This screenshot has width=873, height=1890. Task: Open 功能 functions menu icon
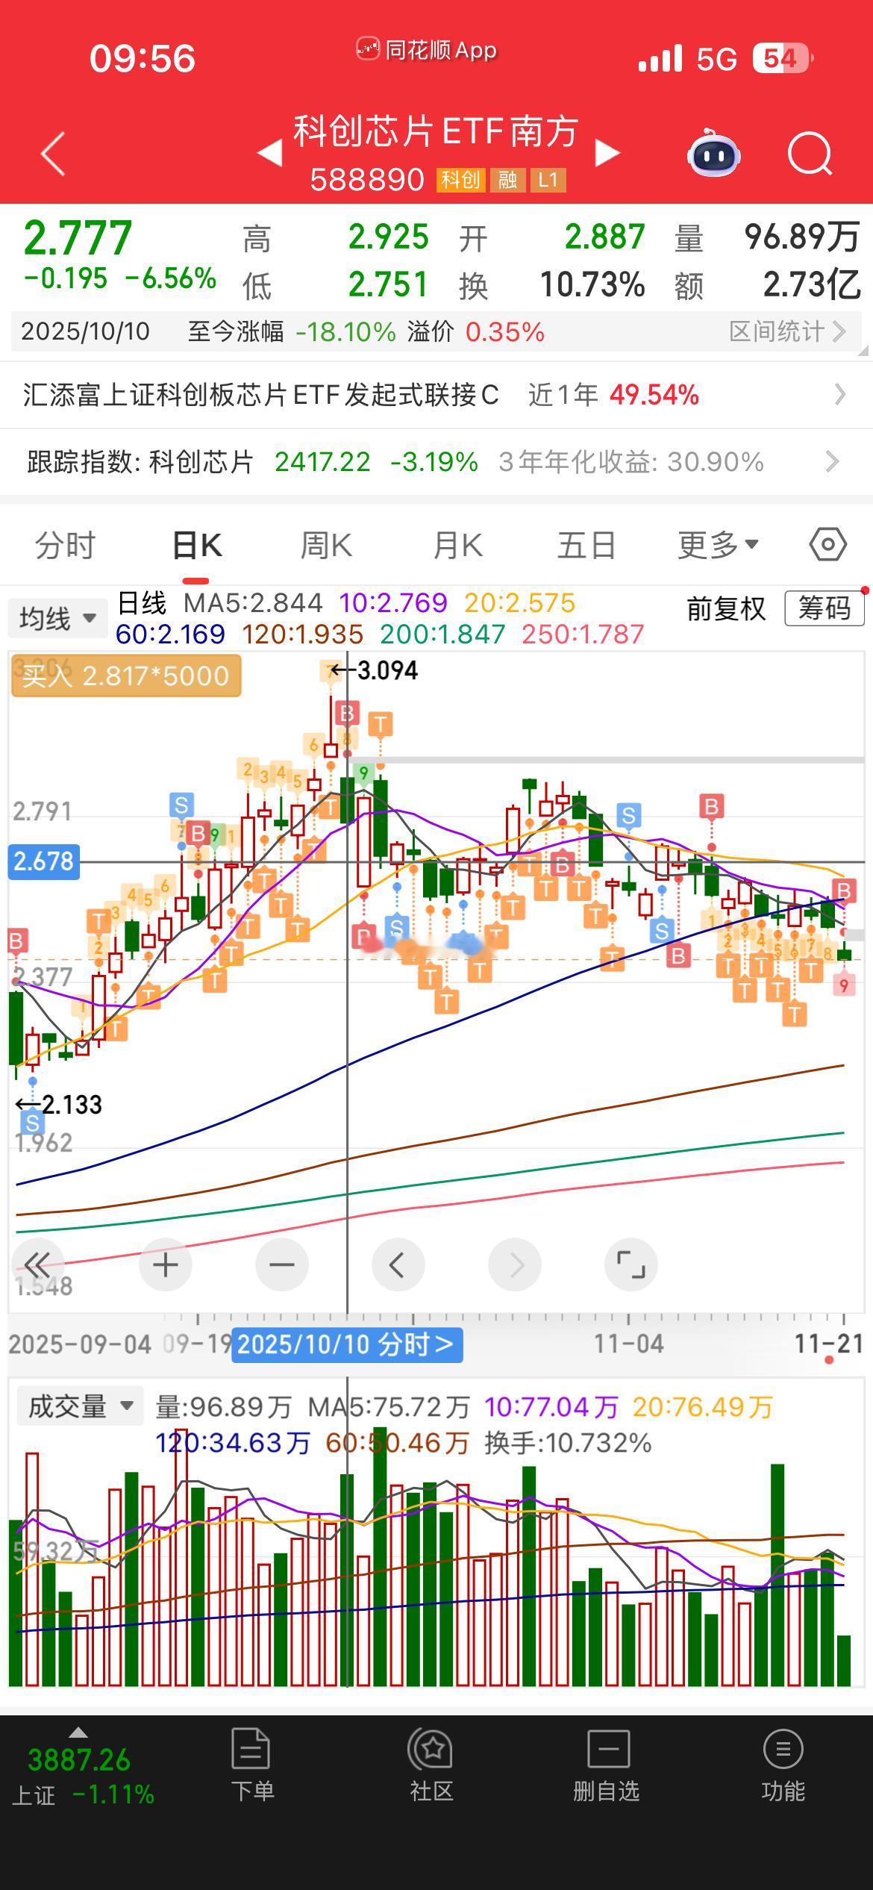click(x=783, y=1765)
